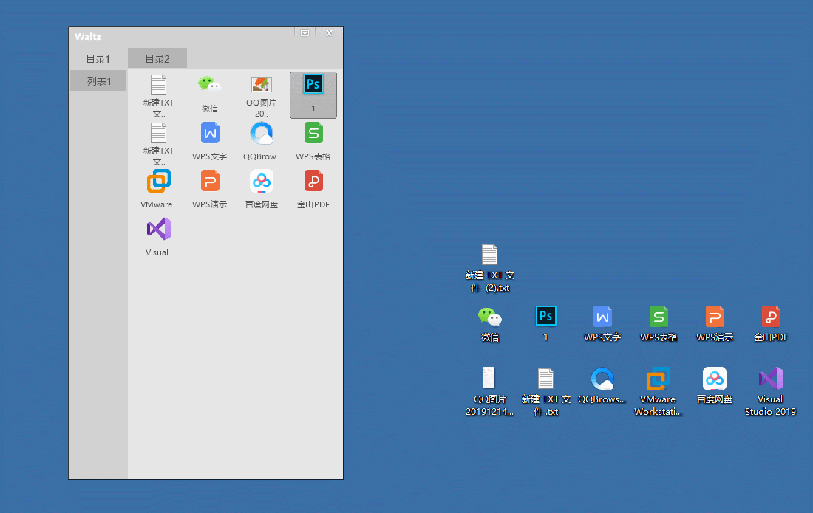The image size is (813, 513).
Task: Click the first 新建TXT文.. file in Waltz
Action: click(159, 96)
